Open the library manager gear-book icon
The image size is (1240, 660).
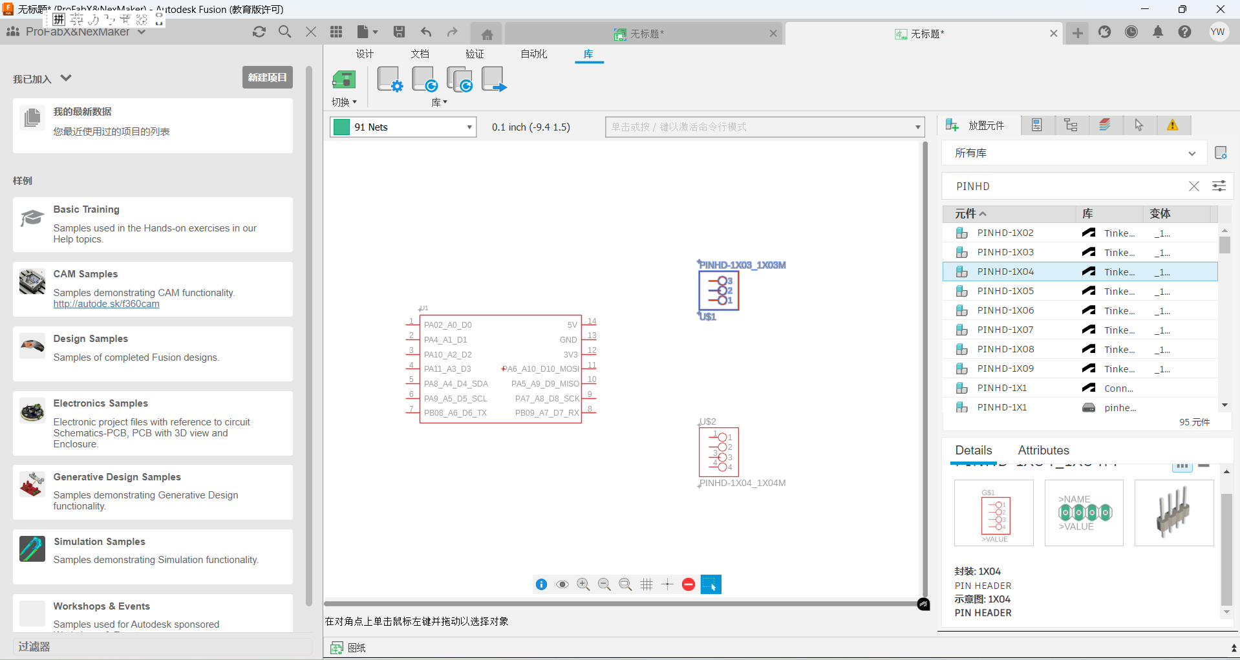(x=390, y=80)
